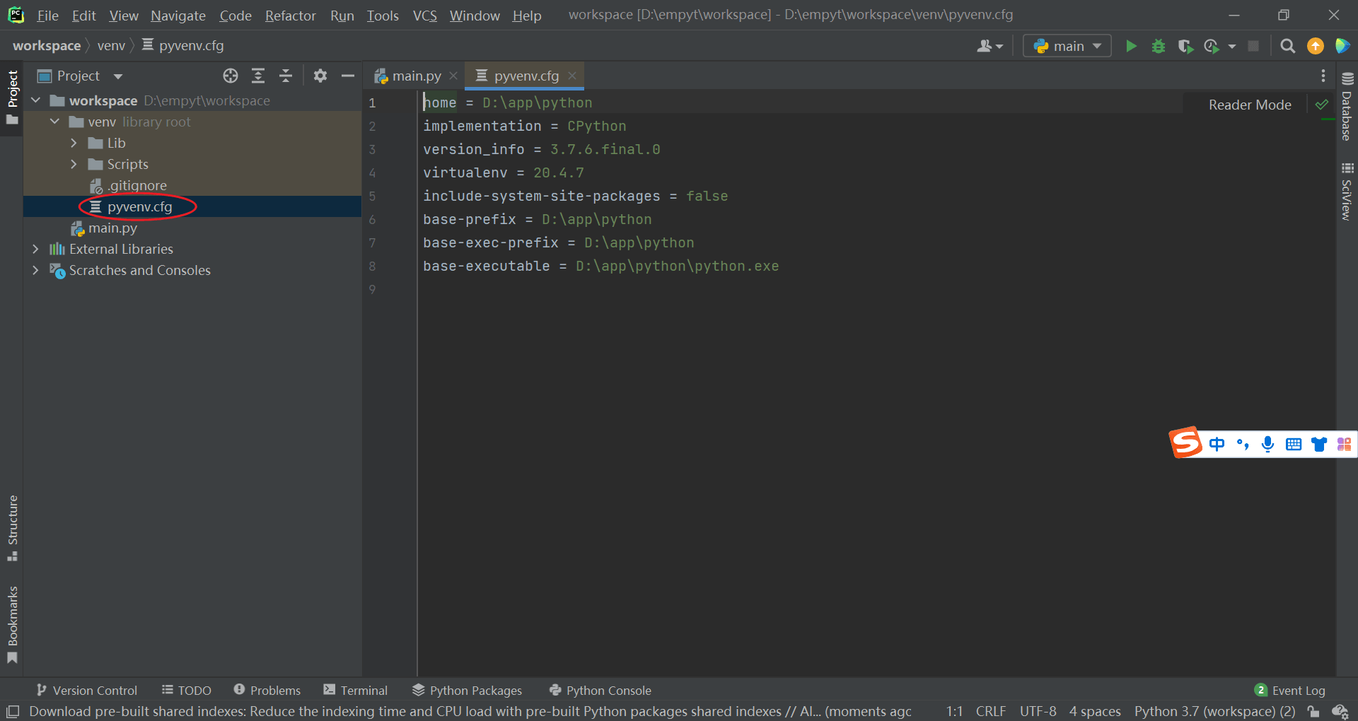Change UTF-8 file encoding in status bar
1358x721 pixels.
tap(1038, 711)
